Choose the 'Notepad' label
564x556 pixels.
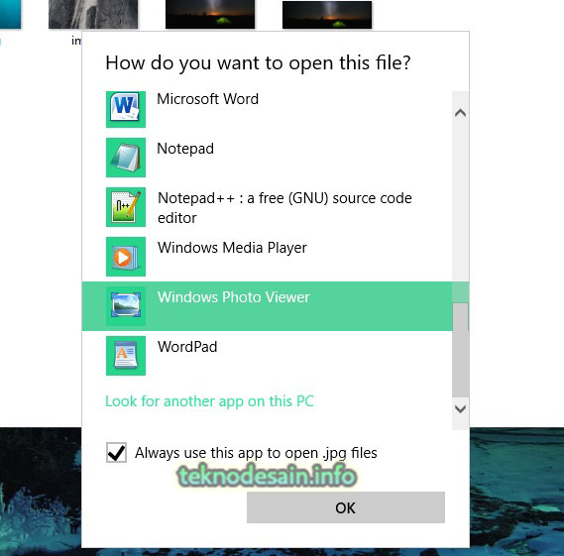185,149
